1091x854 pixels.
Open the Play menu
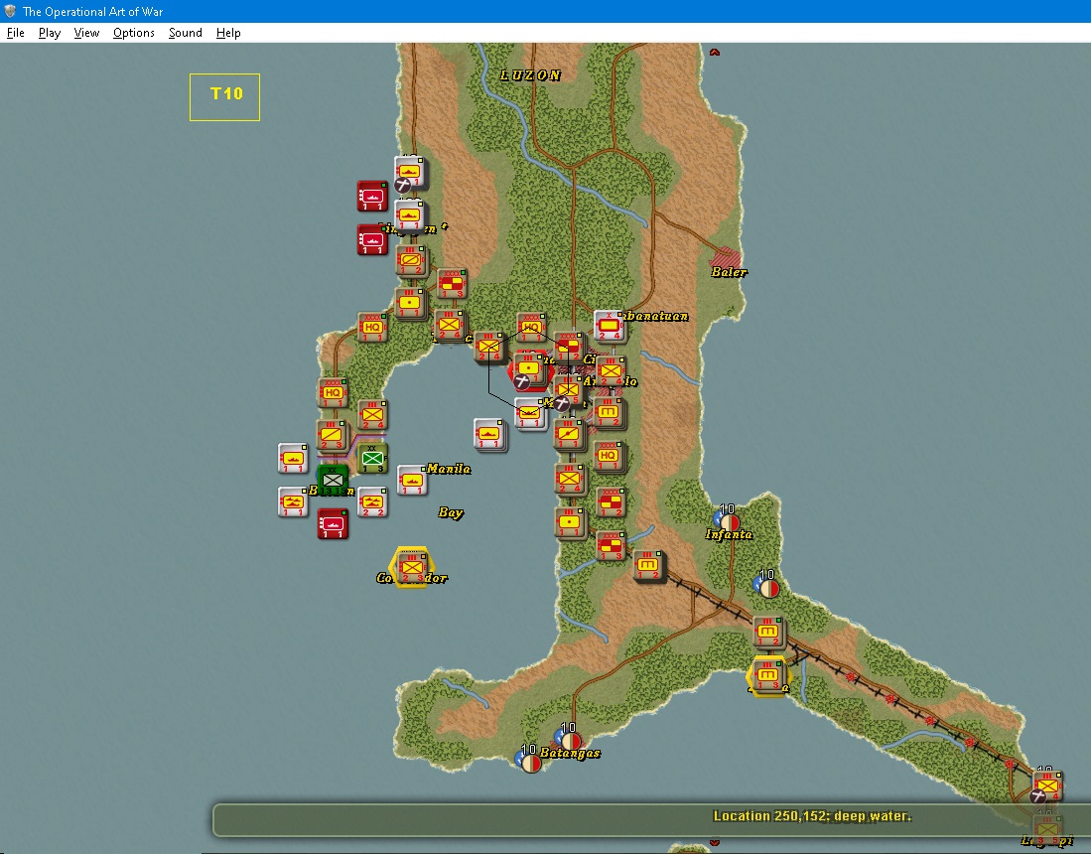50,33
